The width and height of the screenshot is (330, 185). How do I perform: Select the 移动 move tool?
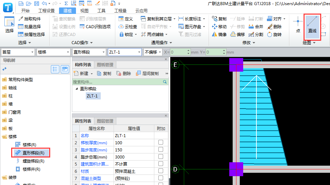click(x=219, y=26)
